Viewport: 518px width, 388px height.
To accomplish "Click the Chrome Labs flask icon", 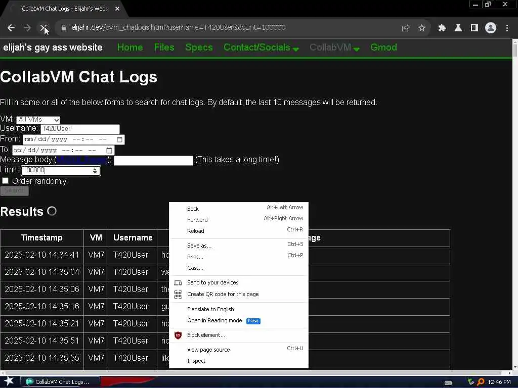I will [458, 28].
